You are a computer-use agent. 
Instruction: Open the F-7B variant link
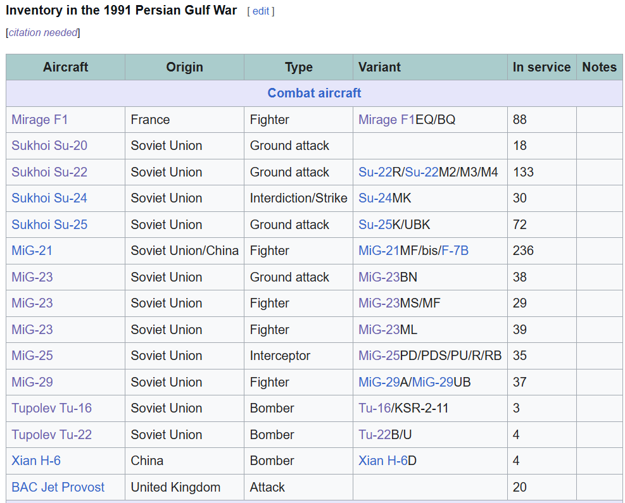click(455, 251)
